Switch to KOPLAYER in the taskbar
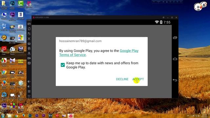The width and height of the screenshot is (210, 118). [71, 116]
